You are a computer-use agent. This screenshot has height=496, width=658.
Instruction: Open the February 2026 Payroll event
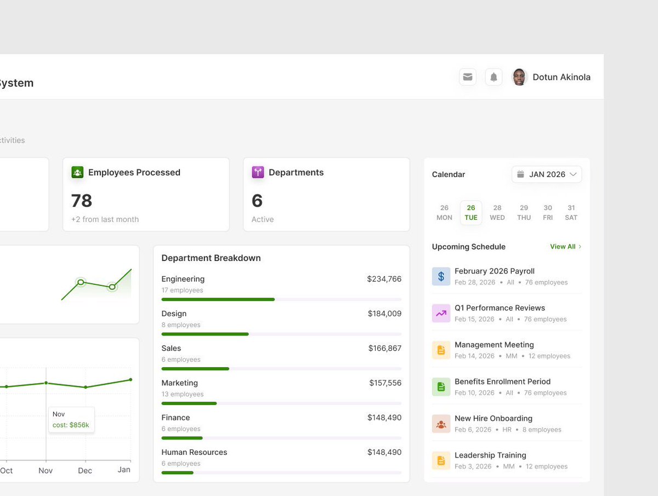[x=507, y=276]
